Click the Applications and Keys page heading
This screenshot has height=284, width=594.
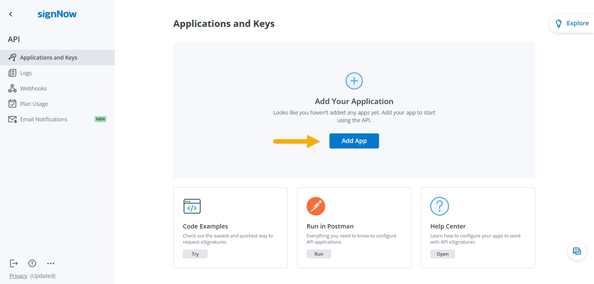click(x=224, y=24)
